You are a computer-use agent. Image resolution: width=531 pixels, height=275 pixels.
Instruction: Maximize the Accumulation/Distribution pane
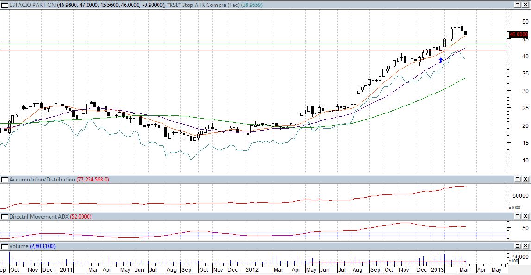click(518, 179)
